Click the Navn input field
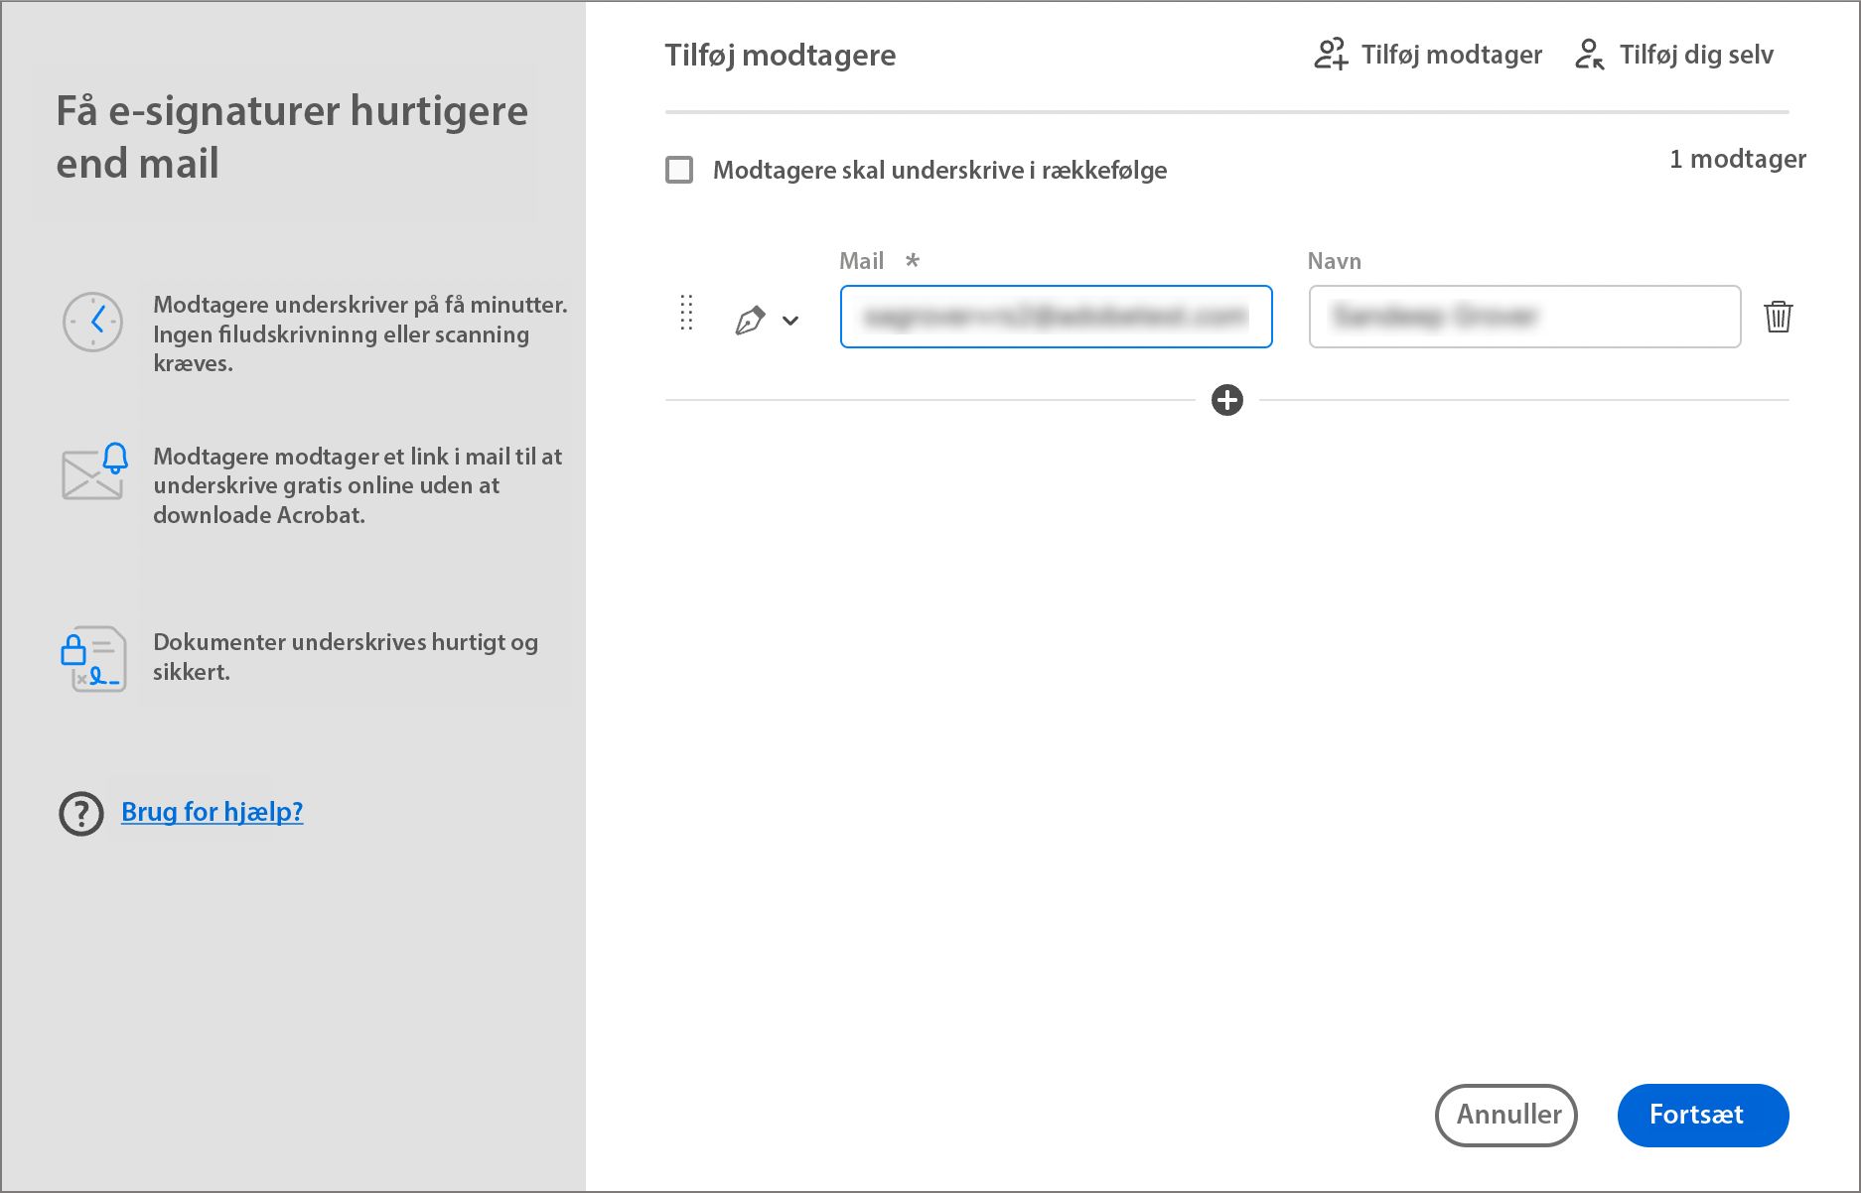 click(x=1523, y=317)
